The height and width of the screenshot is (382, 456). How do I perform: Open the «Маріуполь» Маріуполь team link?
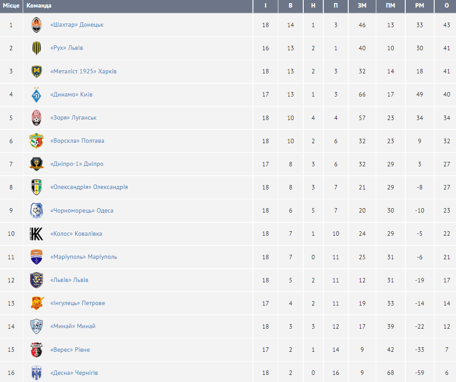click(84, 257)
